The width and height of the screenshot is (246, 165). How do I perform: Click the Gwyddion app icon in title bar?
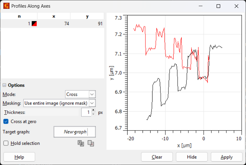tap(6, 6)
